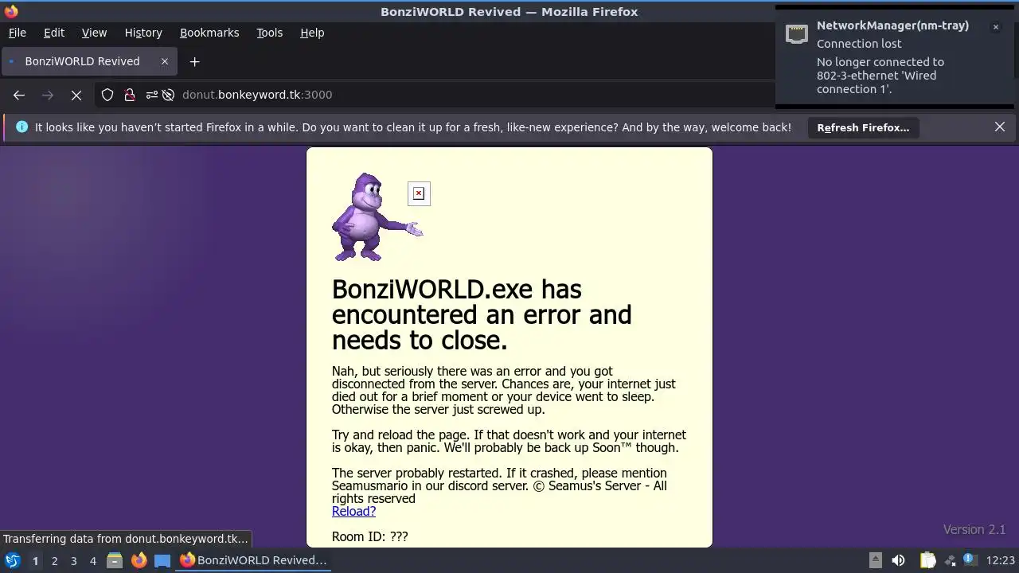Click show desktop icon in taskbar

(162, 560)
